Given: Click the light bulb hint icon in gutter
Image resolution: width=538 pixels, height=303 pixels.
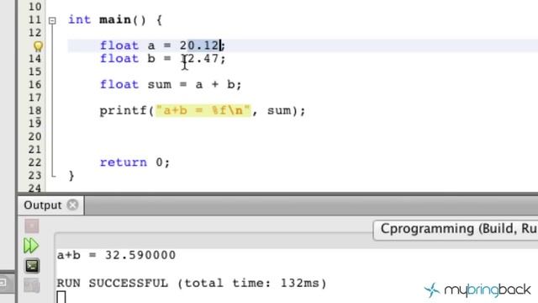Looking at the screenshot, I should pyautogui.click(x=38, y=46).
